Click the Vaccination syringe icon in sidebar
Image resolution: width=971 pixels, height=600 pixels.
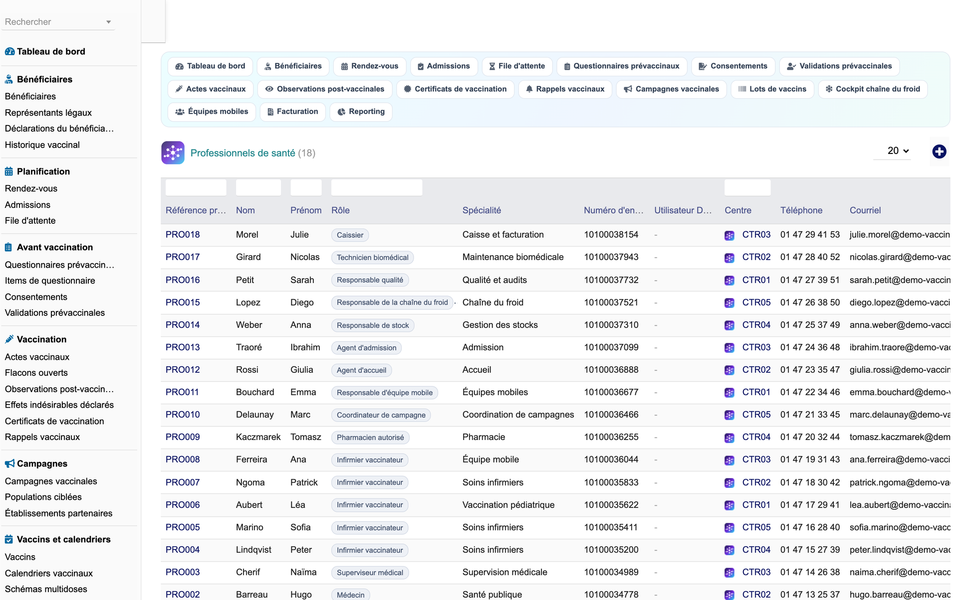click(9, 340)
